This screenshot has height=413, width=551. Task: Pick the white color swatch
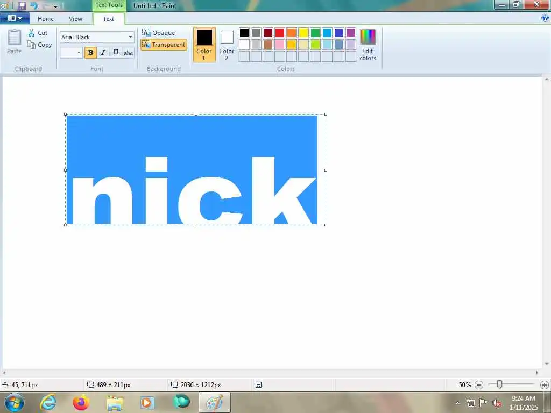(x=244, y=45)
